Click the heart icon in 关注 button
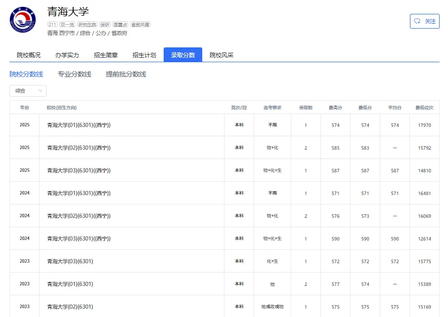The height and width of the screenshot is (317, 448). point(417,21)
